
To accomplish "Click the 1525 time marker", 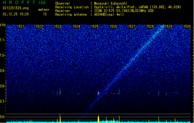I will point(95,26).
